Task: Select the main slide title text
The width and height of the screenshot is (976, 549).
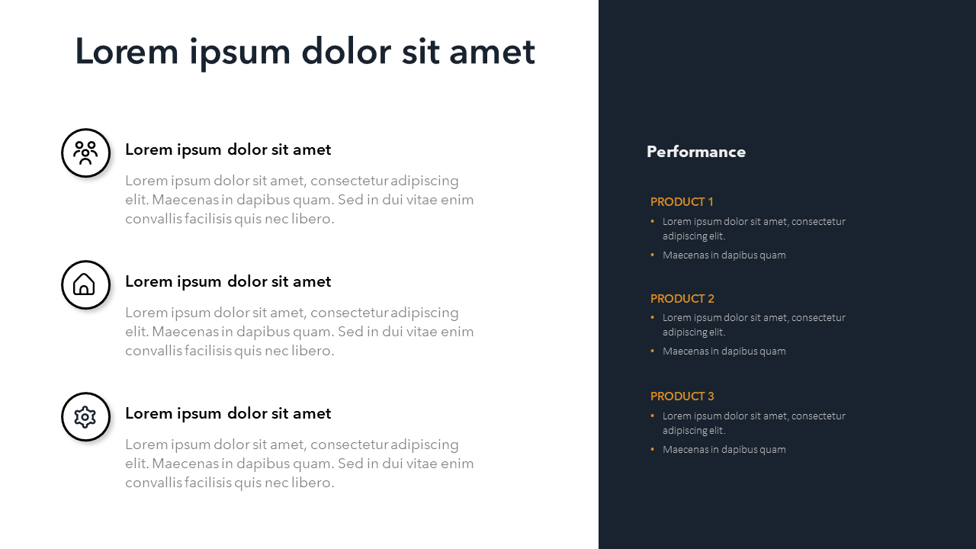Action: coord(305,52)
